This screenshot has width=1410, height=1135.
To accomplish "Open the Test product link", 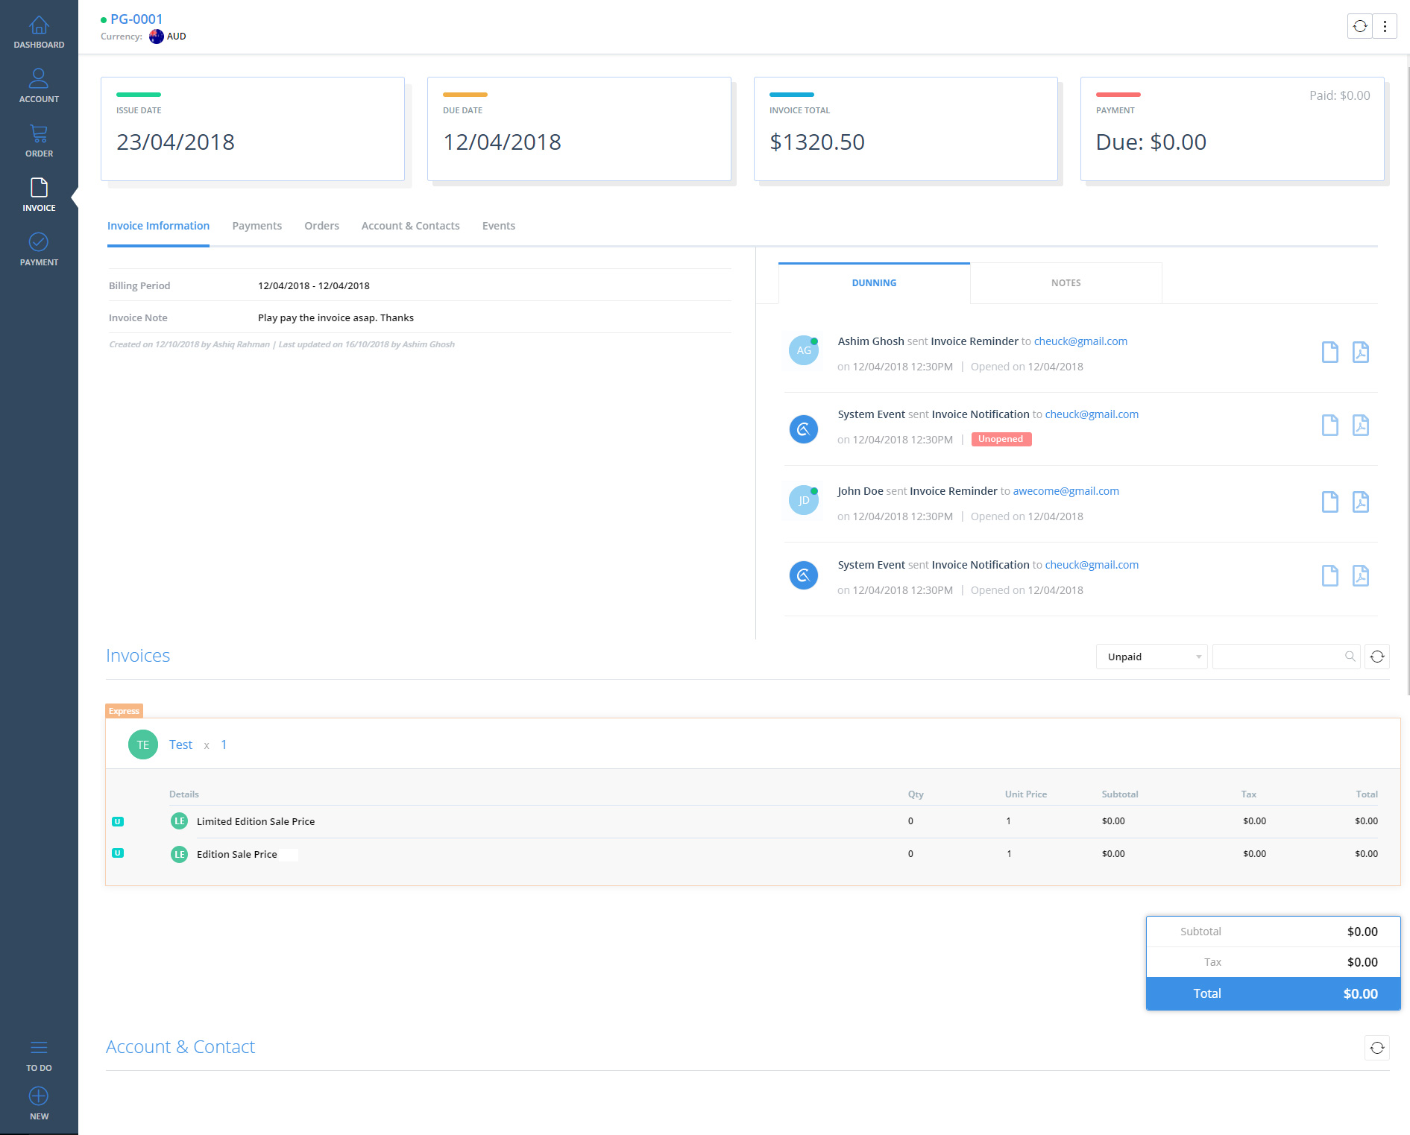I will (180, 744).
